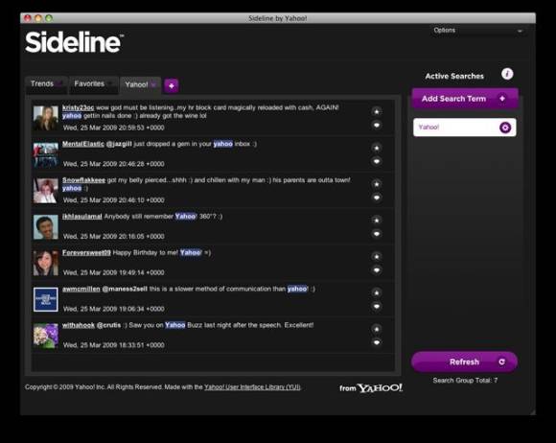Reply to MentalElastic's tweet via speech bubble
This screenshot has width=556, height=443.
pos(377,161)
